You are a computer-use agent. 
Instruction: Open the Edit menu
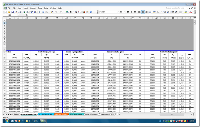(14, 8)
